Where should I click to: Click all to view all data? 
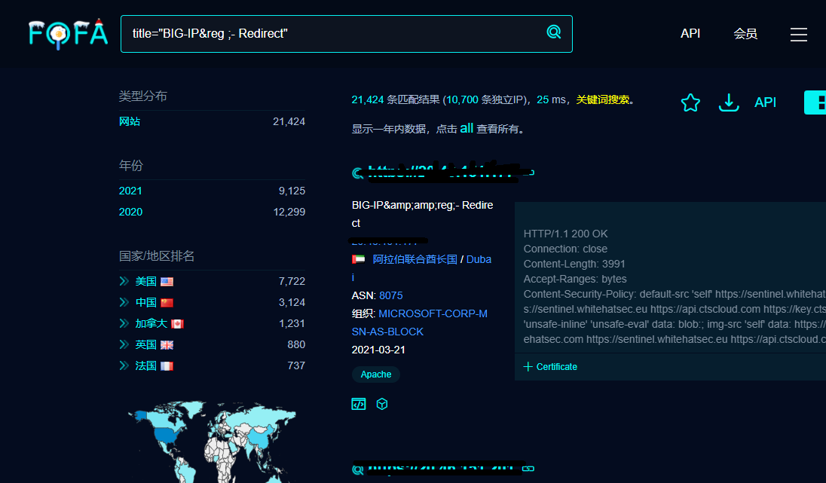(467, 128)
